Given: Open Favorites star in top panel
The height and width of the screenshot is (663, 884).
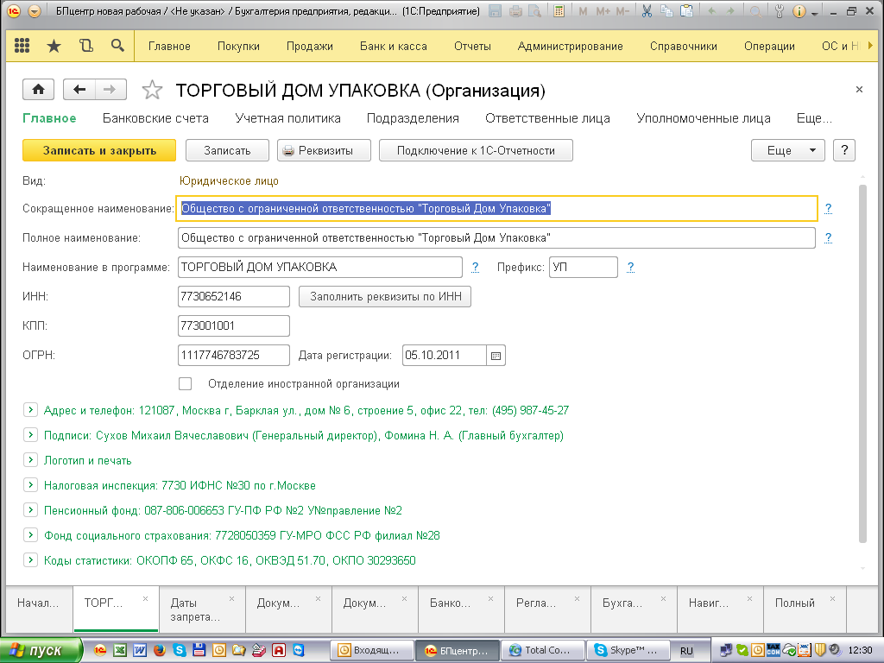Looking at the screenshot, I should (54, 47).
